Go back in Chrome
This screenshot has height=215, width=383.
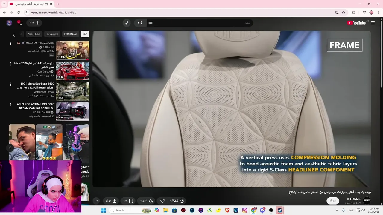(x=4, y=13)
